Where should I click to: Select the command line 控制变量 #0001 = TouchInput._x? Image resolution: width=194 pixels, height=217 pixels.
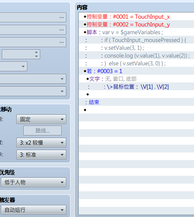tap(136, 17)
